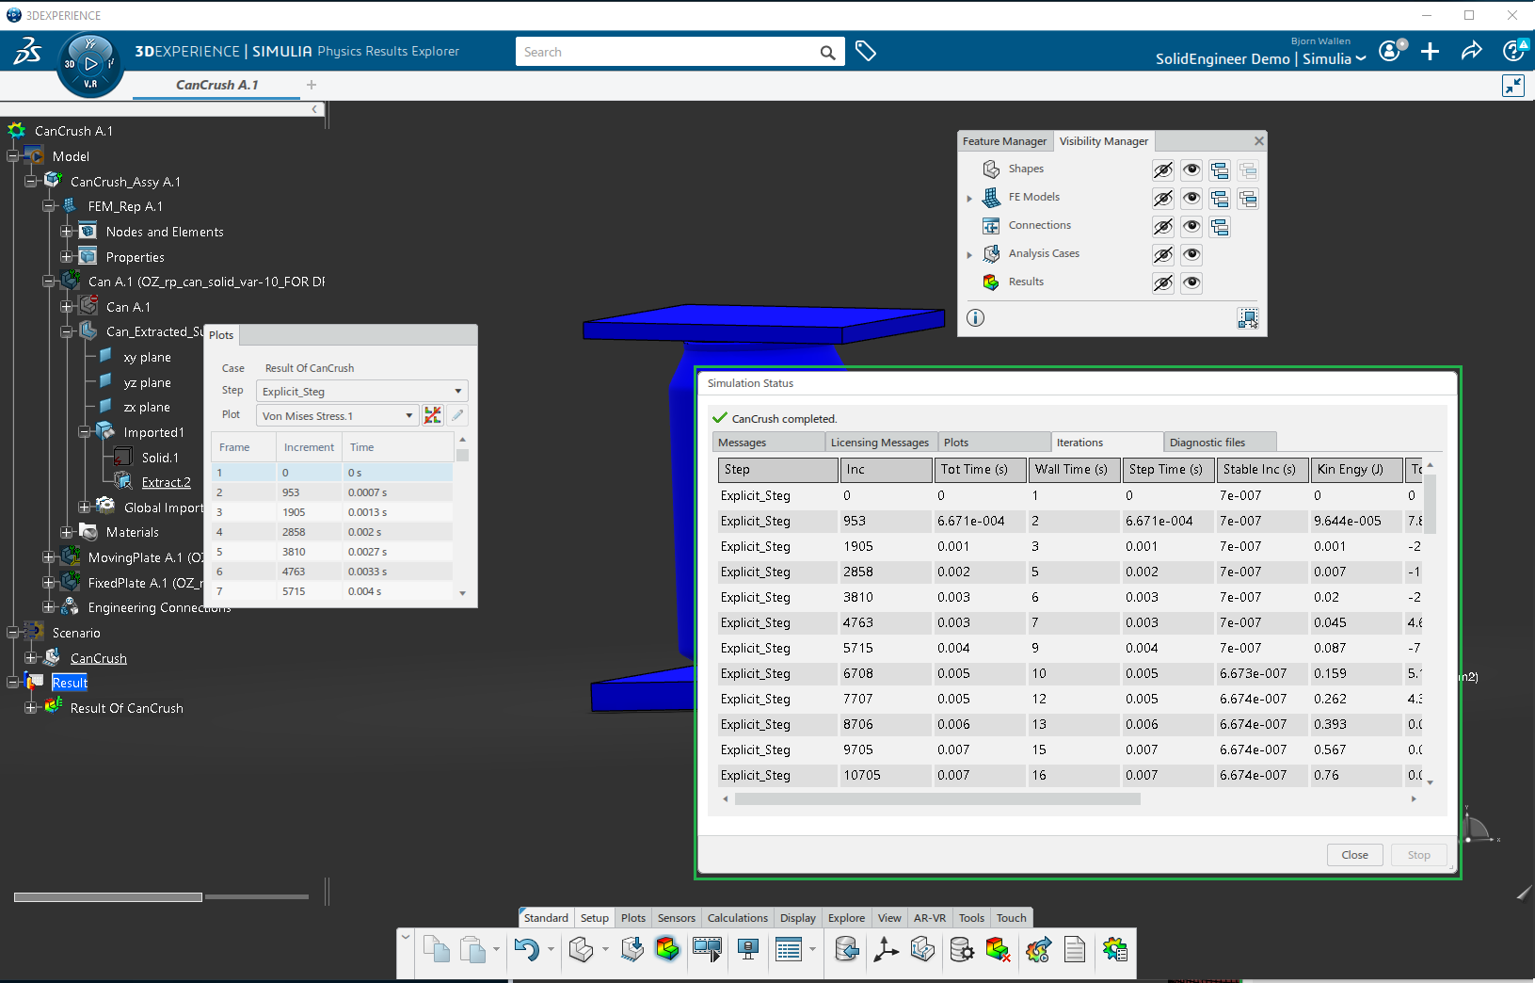Click the Close button in Simulation Status

point(1354,855)
